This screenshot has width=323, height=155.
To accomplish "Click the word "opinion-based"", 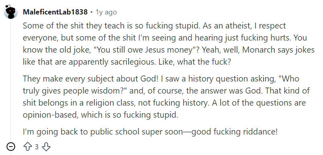I will [51, 115].
